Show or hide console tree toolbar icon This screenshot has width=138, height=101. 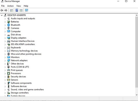(11, 10)
